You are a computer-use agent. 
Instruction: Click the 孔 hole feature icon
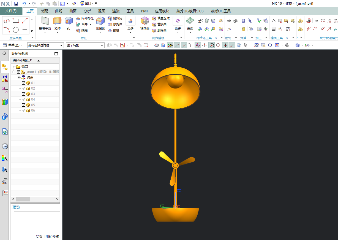pyautogui.click(x=68, y=21)
